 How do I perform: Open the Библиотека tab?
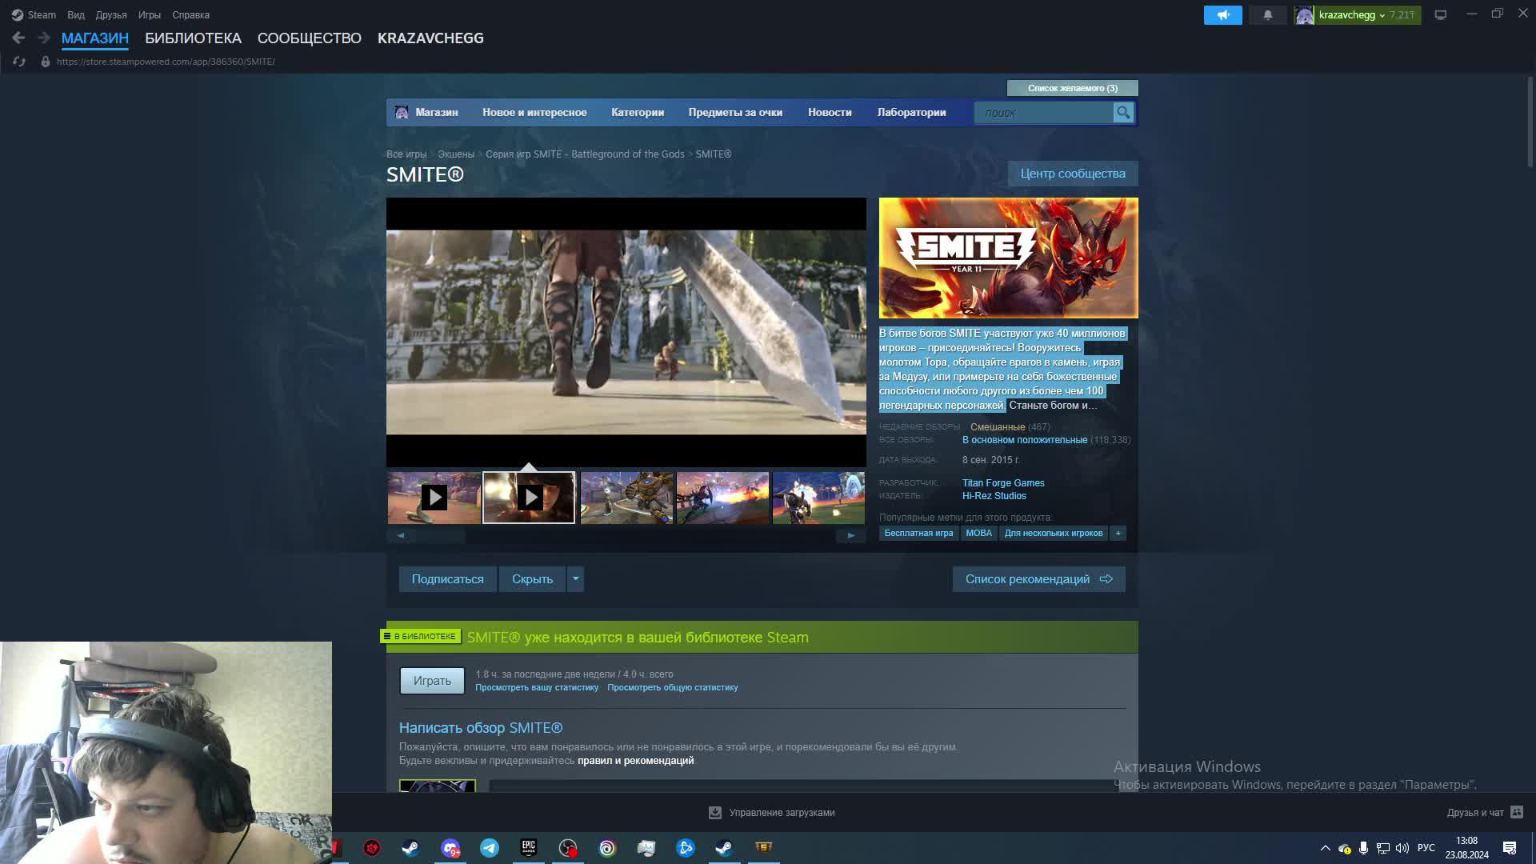tap(193, 38)
